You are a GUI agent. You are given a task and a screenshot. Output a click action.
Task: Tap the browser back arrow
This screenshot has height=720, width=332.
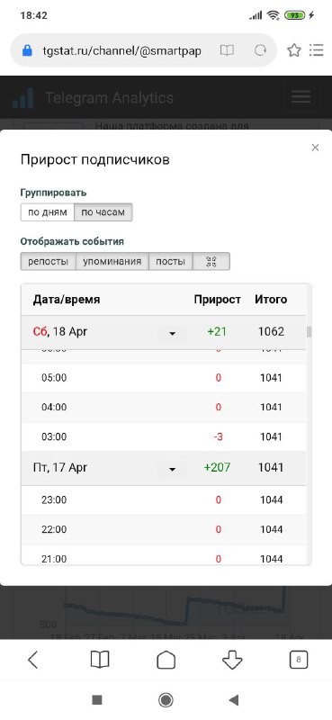(32, 660)
